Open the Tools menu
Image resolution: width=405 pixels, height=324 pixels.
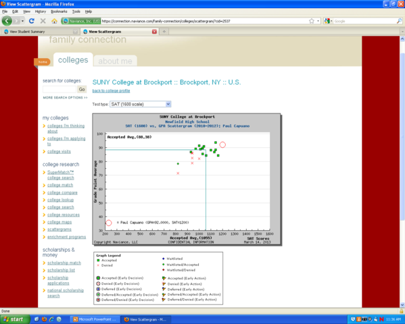click(76, 11)
